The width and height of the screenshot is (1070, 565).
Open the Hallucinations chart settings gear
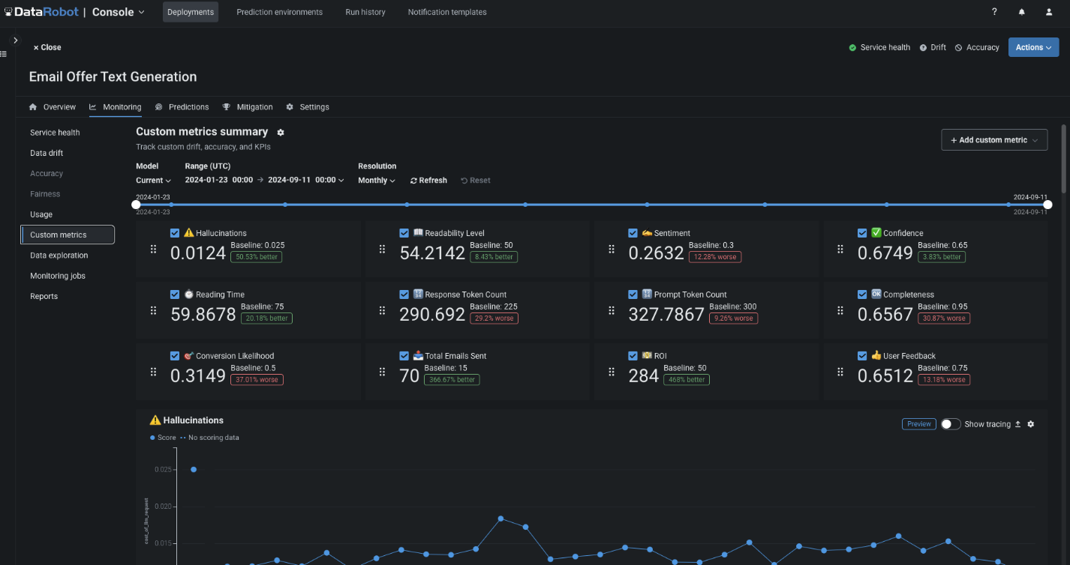pos(1031,423)
